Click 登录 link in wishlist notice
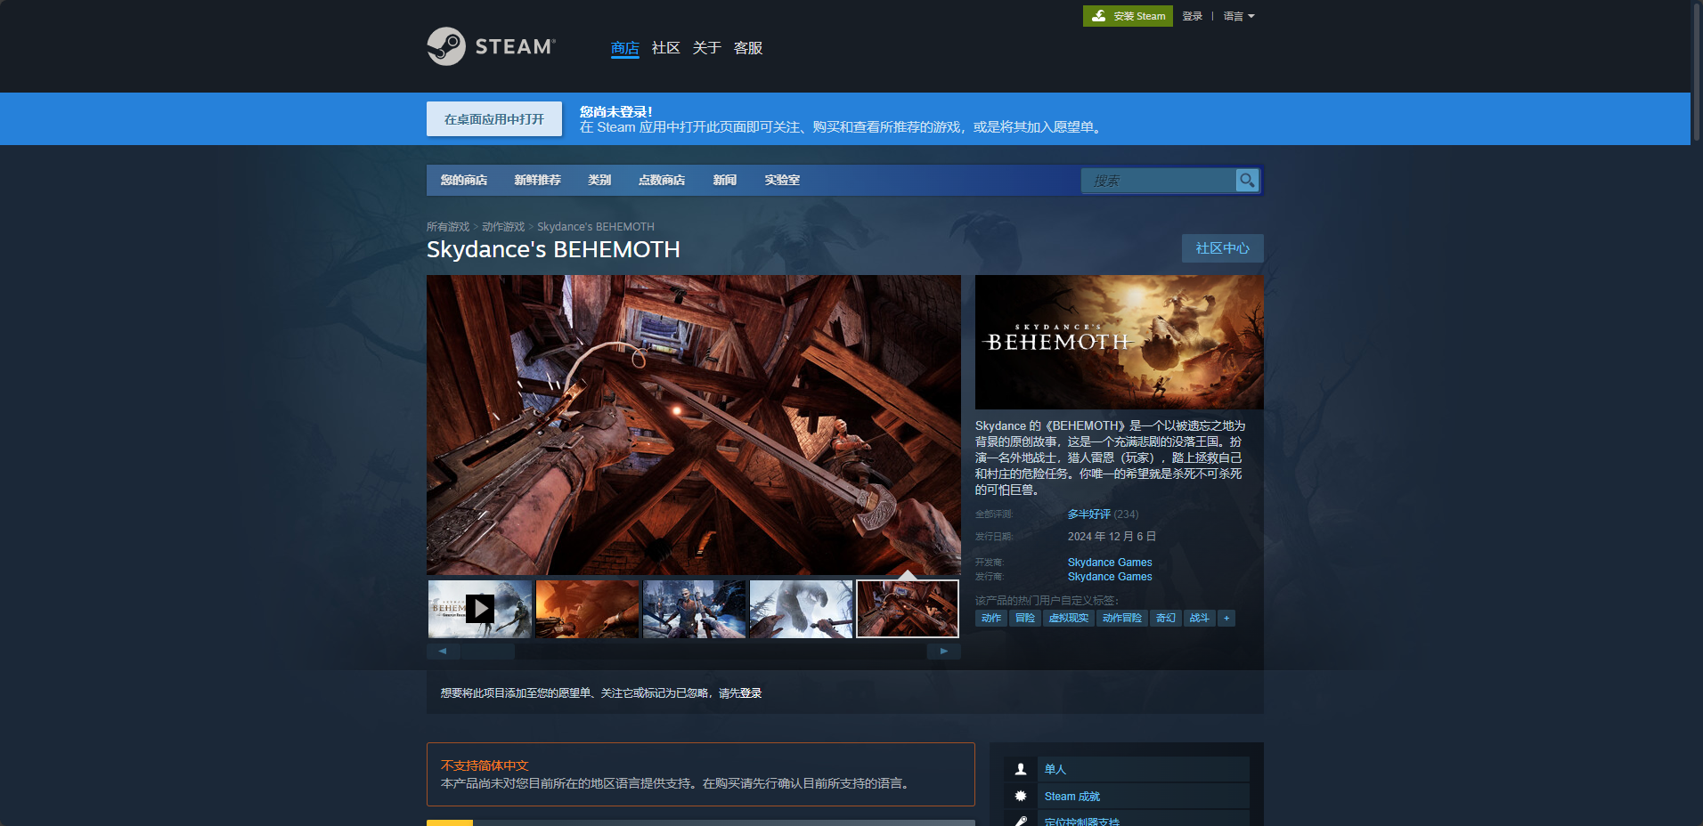Image resolution: width=1703 pixels, height=826 pixels. 751,693
